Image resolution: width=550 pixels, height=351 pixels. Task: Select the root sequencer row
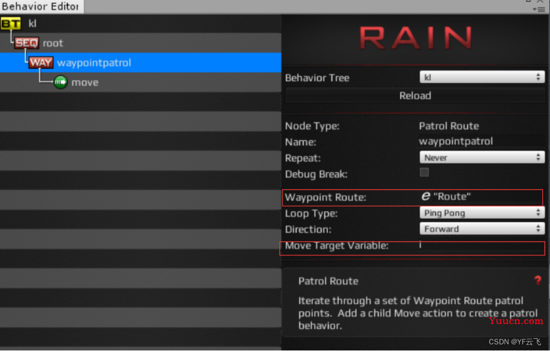140,43
